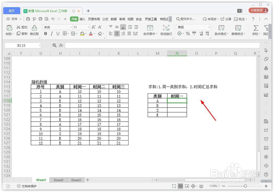Open the number format dropdown (常规)
Screen dimensions: 274x192
point(209,27)
